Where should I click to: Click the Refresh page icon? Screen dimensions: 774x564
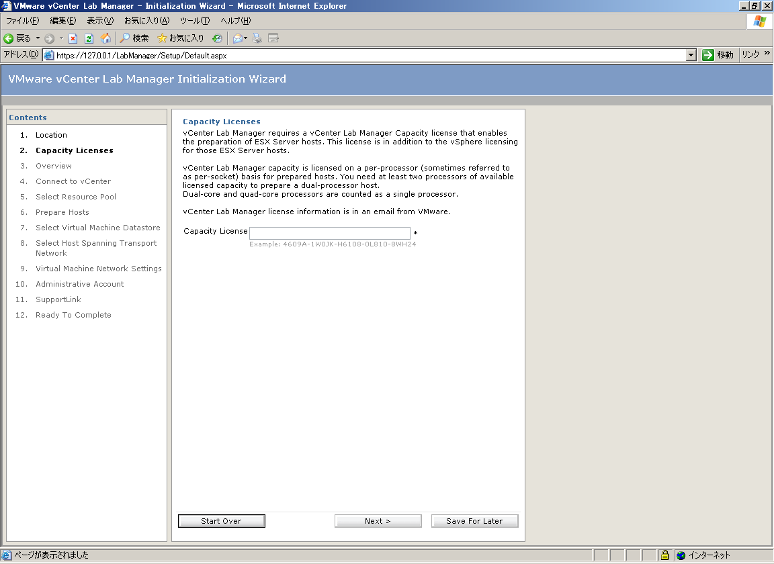point(89,38)
